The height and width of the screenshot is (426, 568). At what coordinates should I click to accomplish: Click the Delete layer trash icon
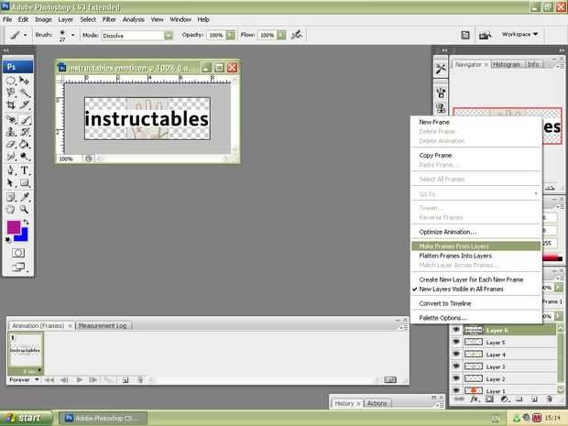[x=549, y=399]
